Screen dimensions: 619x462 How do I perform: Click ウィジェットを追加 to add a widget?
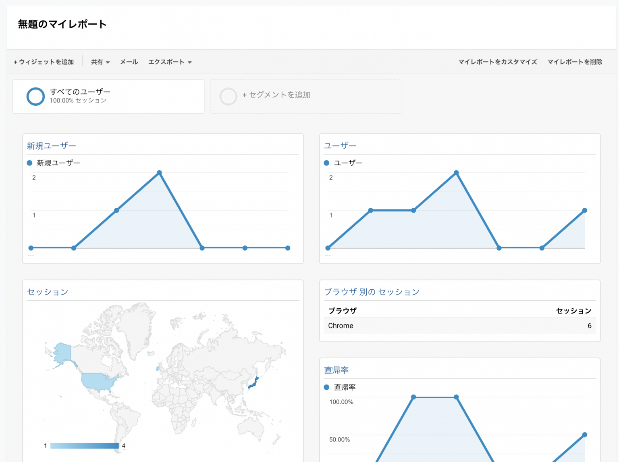pos(44,62)
